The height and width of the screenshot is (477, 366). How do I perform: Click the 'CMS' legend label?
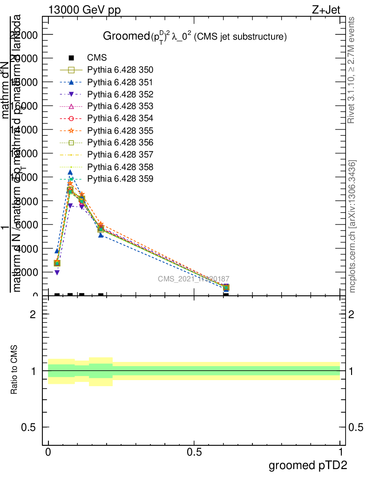pyautogui.click(x=97, y=58)
